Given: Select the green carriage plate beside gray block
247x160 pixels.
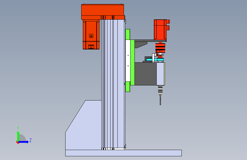Looking at the screenshot, I should tap(132, 63).
